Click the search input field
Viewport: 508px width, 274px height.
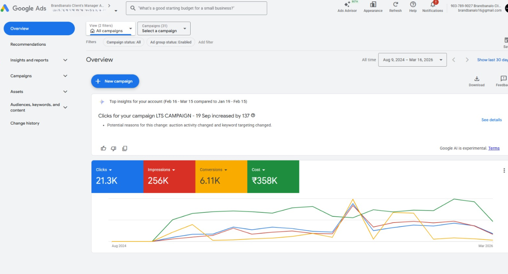[196, 8]
